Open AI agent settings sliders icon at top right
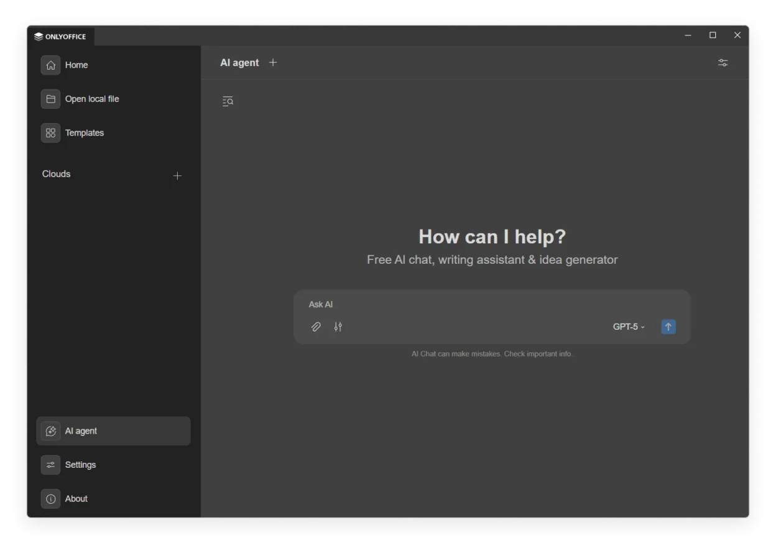 click(723, 63)
